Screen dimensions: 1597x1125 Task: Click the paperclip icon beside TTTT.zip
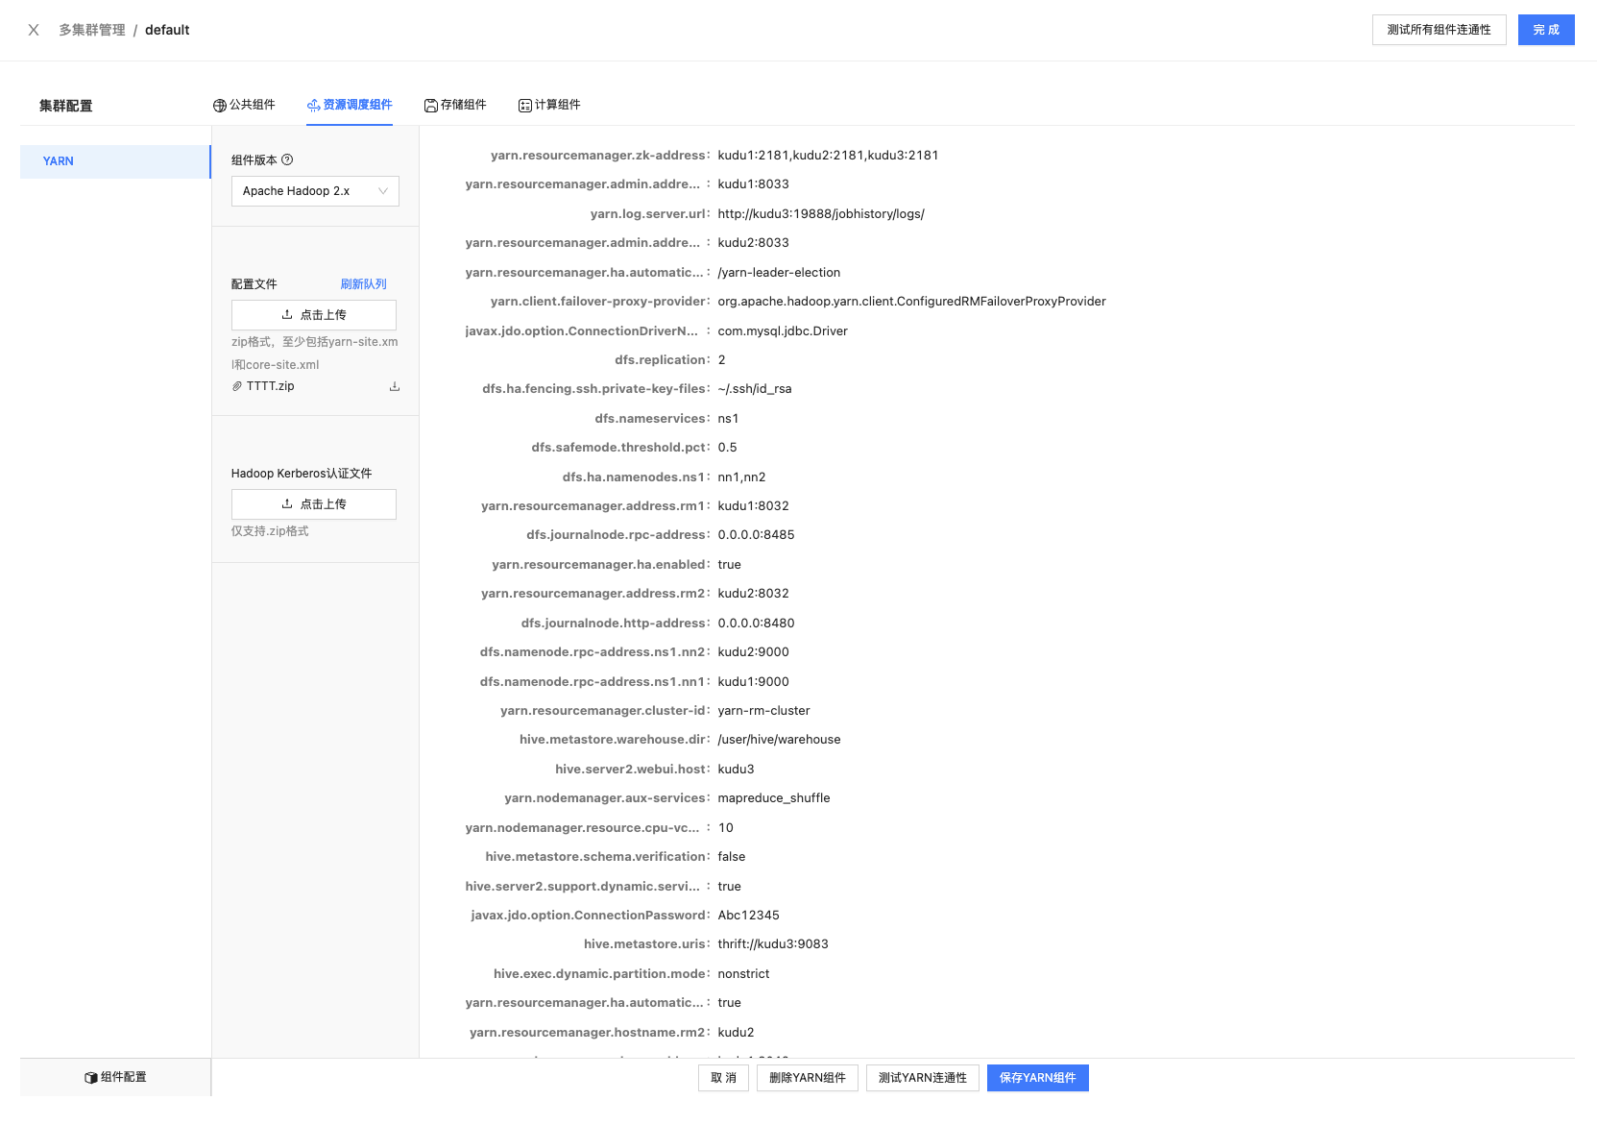point(237,386)
